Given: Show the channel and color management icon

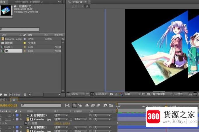Looking at the screenshot, I should point(121,94).
